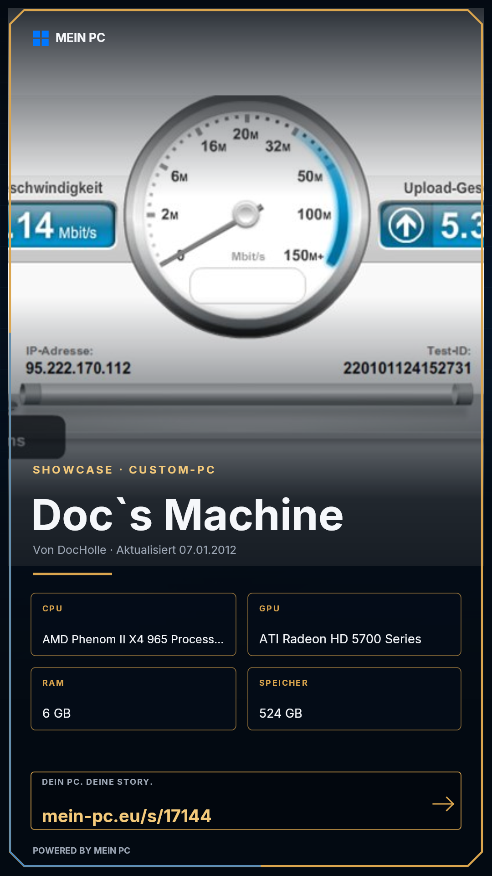
Task: Click the 150M+ gauge label
Action: point(303,255)
